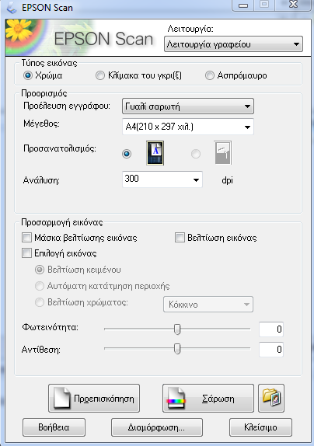Click the blank page icon on Προεπισκόπηση
314x446 pixels.
(62, 398)
